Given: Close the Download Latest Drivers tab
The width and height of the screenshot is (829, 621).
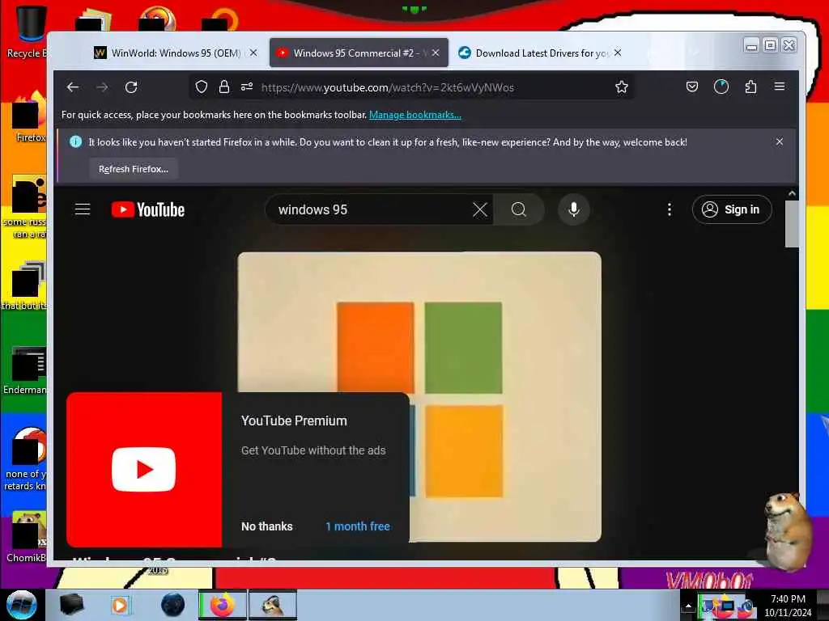Looking at the screenshot, I should 618,53.
